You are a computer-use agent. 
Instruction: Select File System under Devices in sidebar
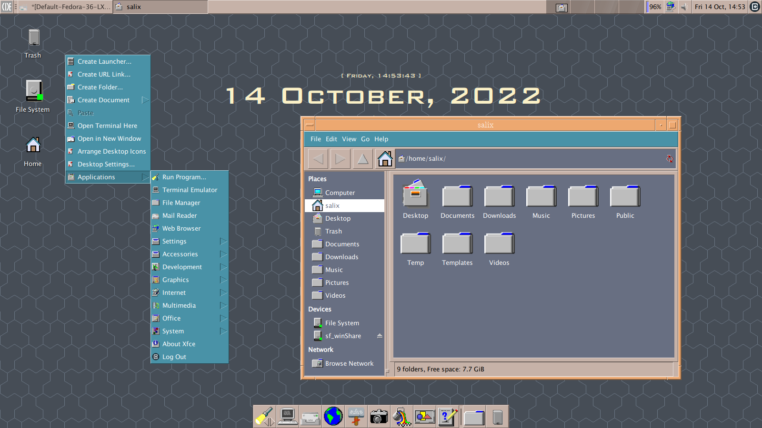(344, 323)
